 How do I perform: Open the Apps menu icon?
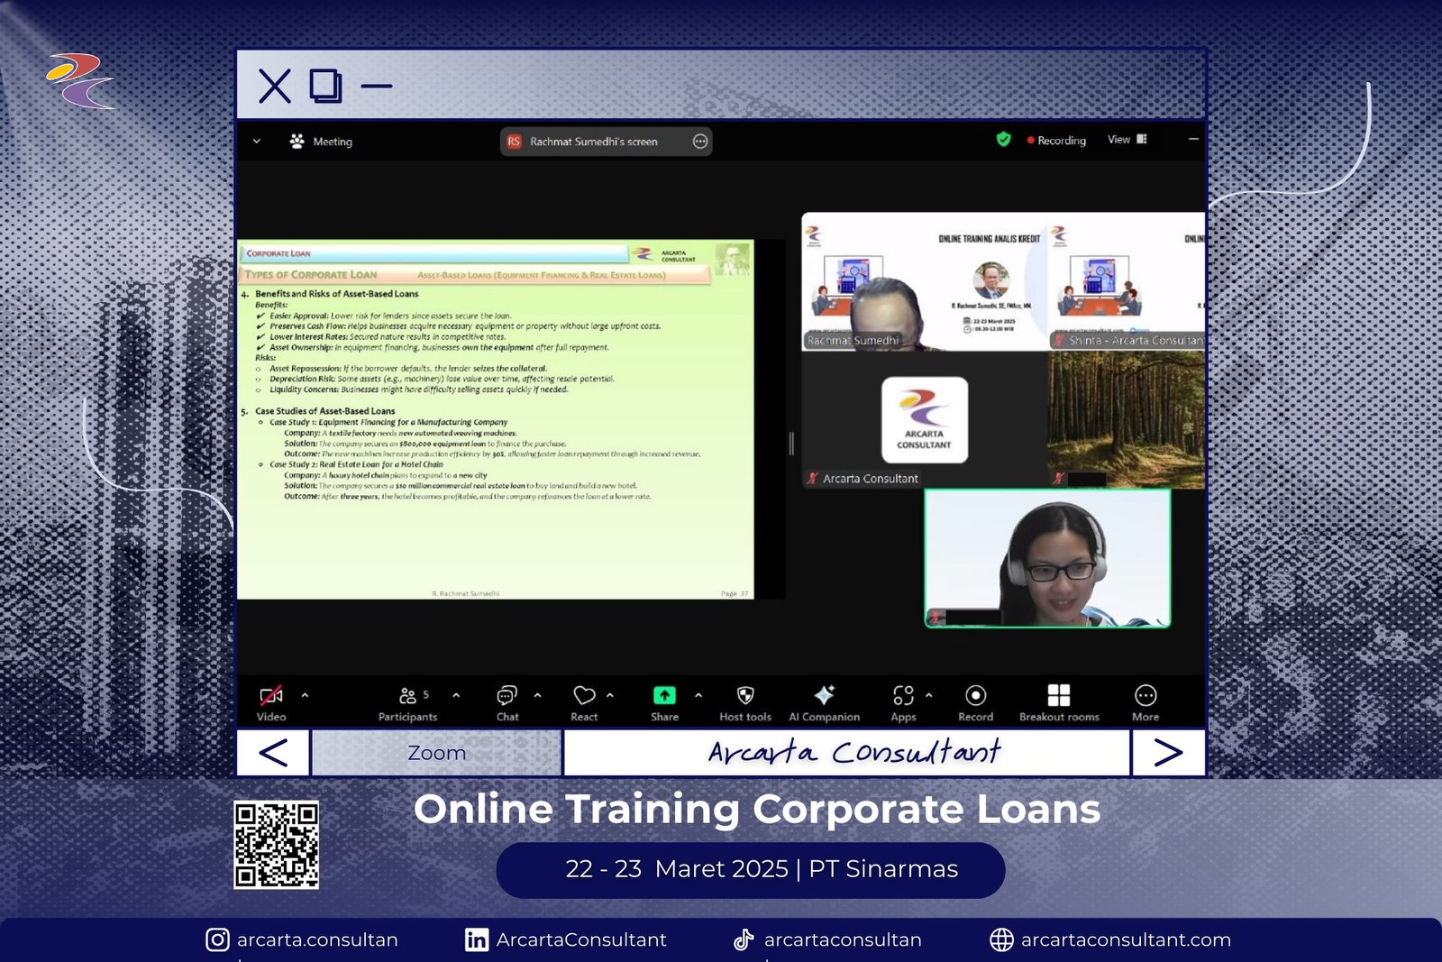[x=903, y=696]
